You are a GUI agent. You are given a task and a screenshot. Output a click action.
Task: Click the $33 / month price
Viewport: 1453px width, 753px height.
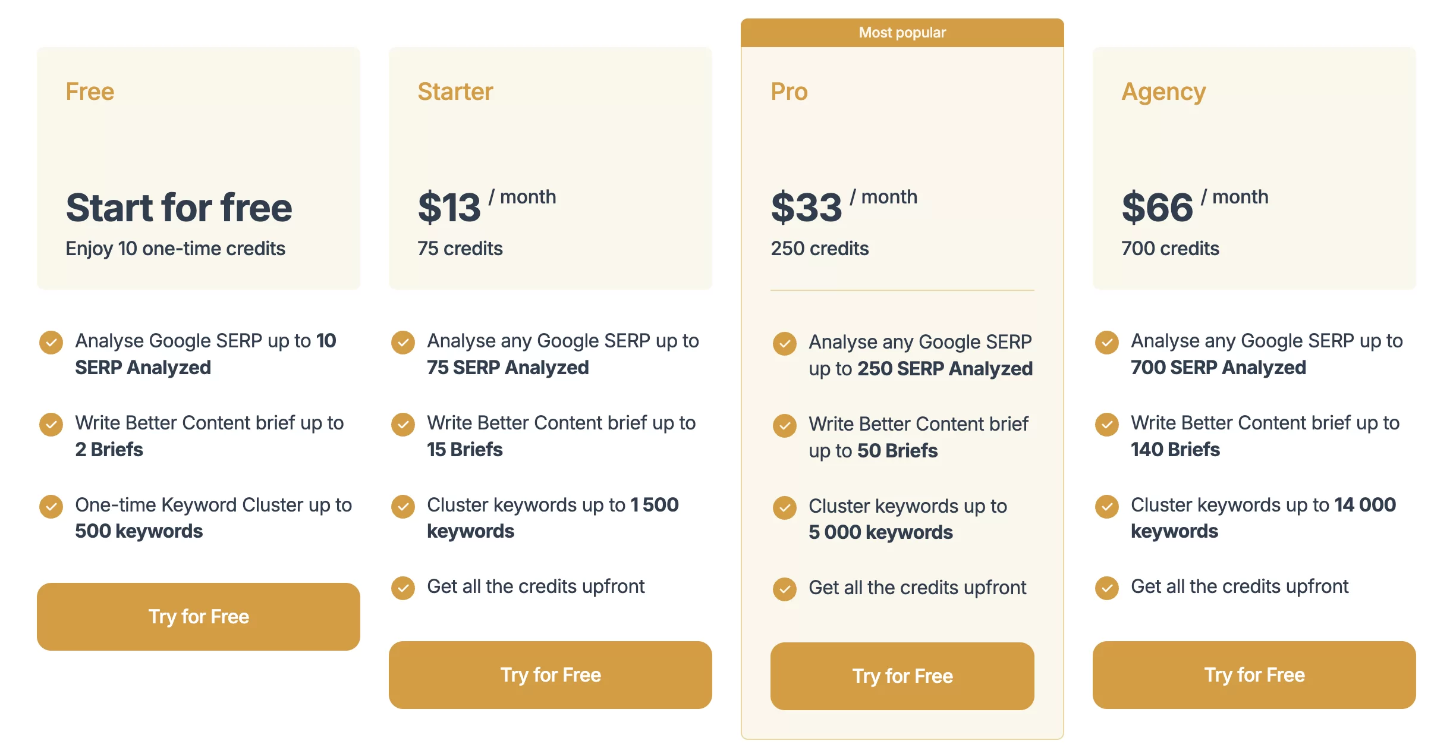(844, 206)
